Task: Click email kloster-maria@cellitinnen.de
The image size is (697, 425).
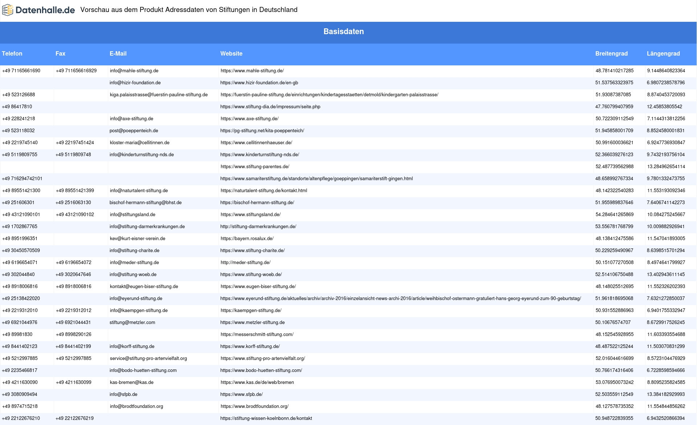Action: [140, 143]
